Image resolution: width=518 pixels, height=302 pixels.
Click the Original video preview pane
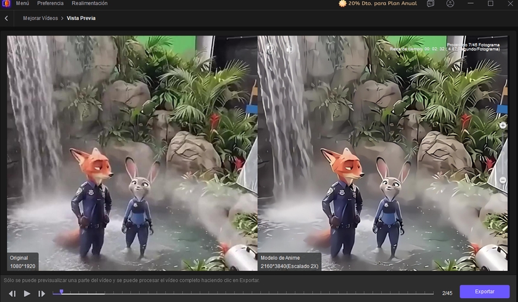132,153
